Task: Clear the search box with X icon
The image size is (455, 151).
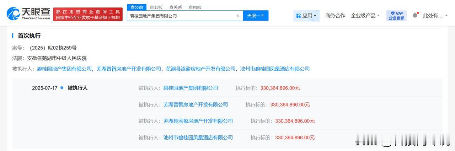Action: (238, 16)
